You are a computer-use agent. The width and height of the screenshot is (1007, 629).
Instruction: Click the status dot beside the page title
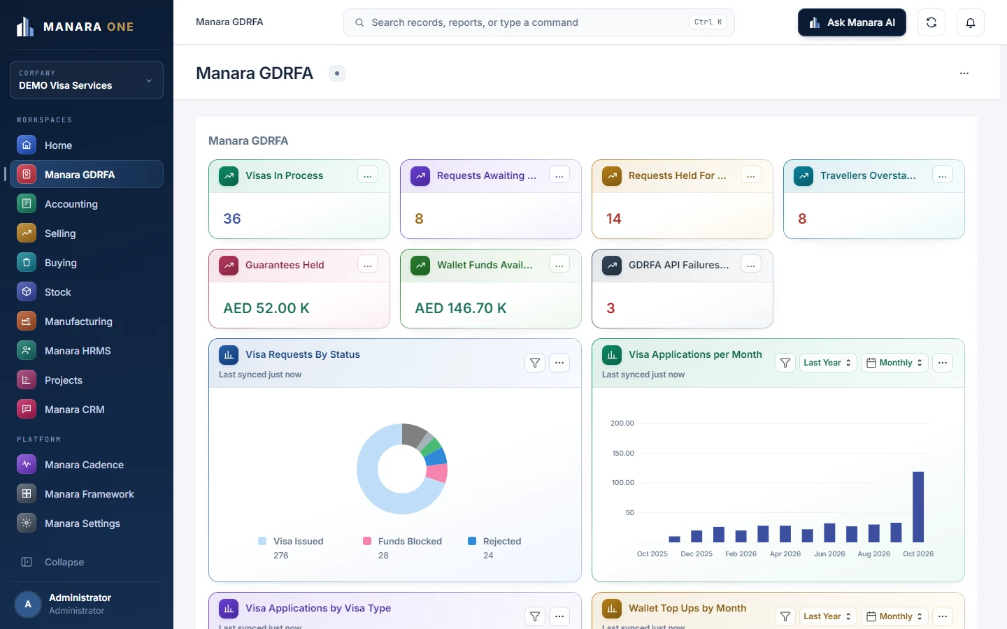(x=337, y=73)
